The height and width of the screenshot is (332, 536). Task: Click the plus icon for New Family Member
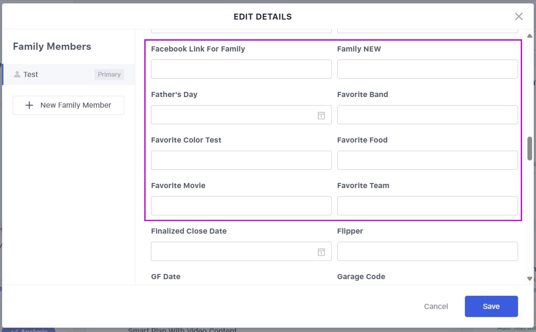[x=29, y=105]
